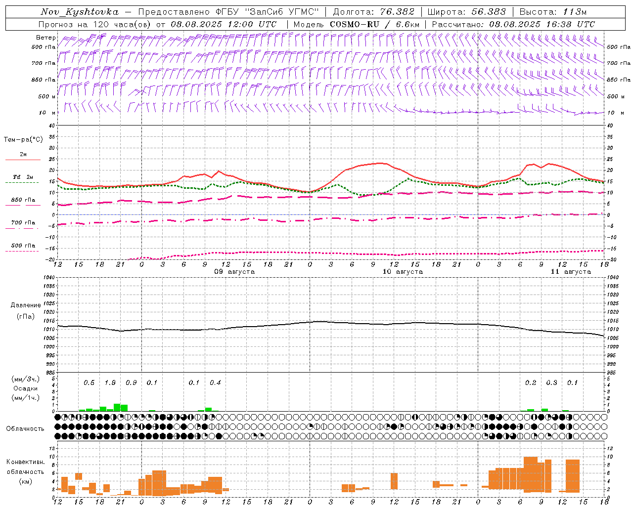
Task: Click the 0.5 precipitation value
Action: tap(89, 383)
